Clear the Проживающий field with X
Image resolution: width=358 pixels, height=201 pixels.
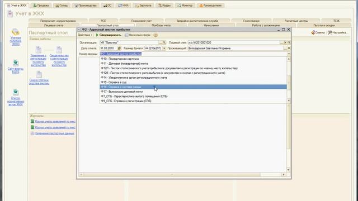coord(289,49)
